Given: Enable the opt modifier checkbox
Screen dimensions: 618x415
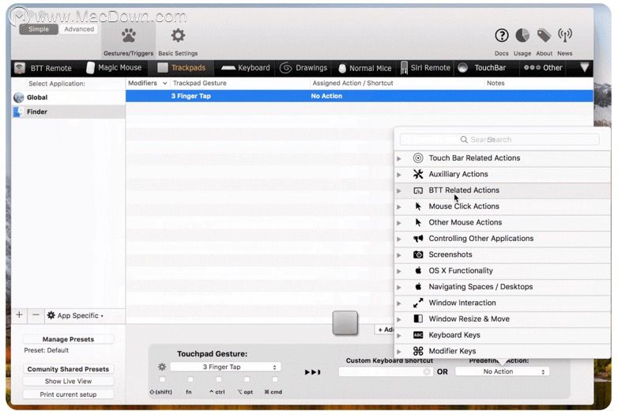Looking at the screenshot, I should 247,379.
